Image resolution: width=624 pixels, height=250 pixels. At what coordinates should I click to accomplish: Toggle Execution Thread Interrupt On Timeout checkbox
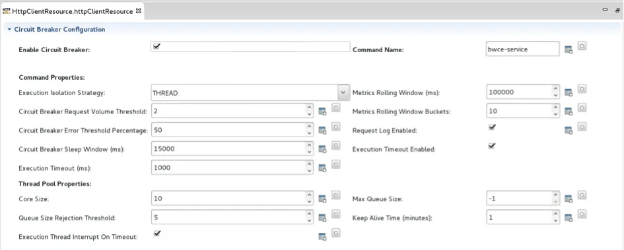(x=156, y=234)
